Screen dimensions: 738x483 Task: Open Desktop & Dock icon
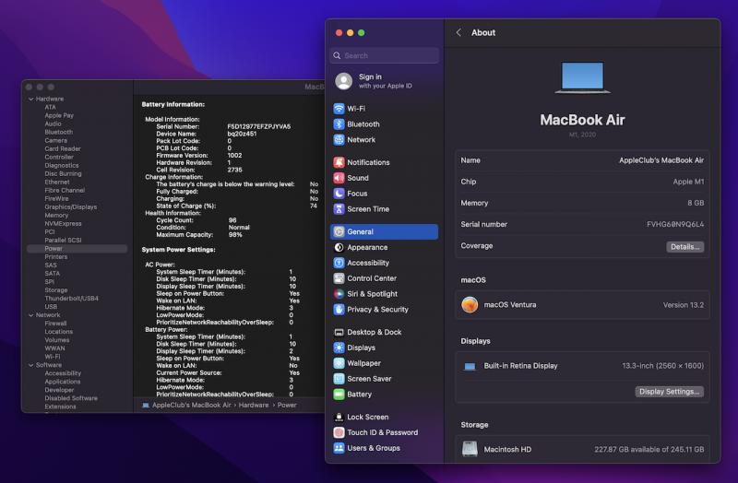(339, 332)
